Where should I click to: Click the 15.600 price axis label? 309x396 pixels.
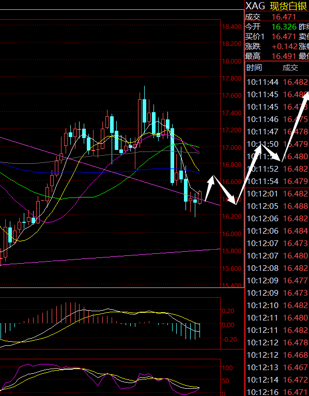[231, 268]
